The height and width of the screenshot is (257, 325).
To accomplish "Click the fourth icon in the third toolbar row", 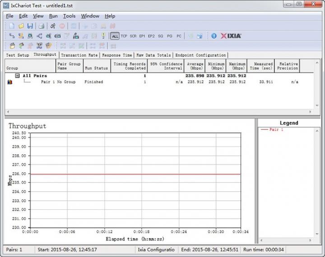I will 39,46.
